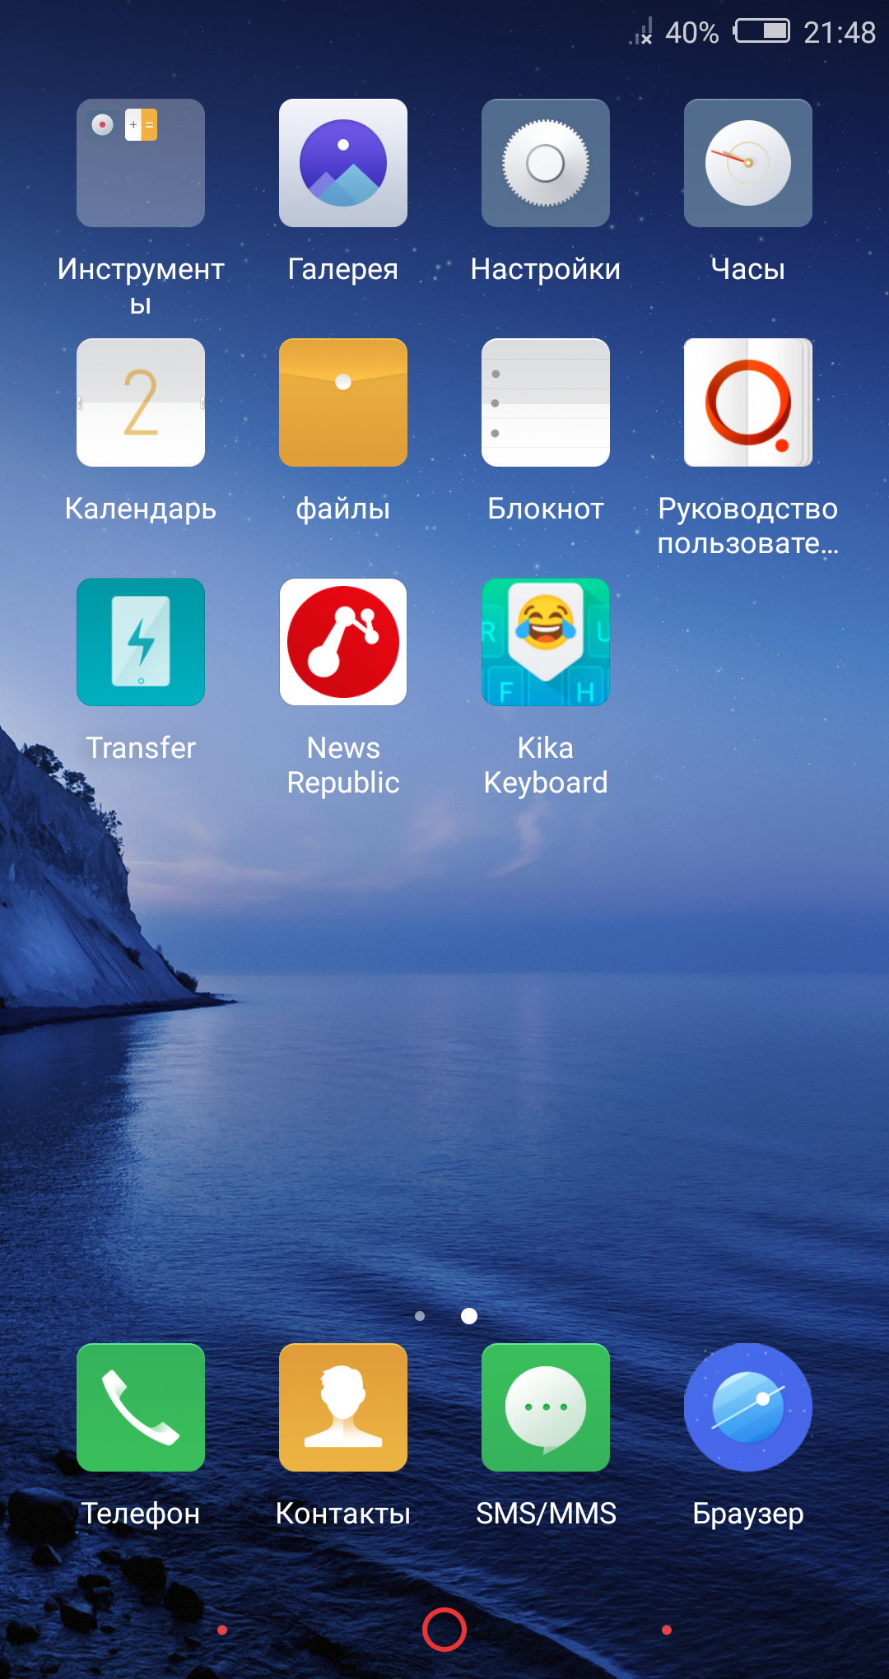This screenshot has width=889, height=1679.
Task: Select the second home screen page dot
Action: [469, 1316]
